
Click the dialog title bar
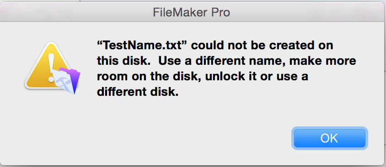click(x=193, y=12)
